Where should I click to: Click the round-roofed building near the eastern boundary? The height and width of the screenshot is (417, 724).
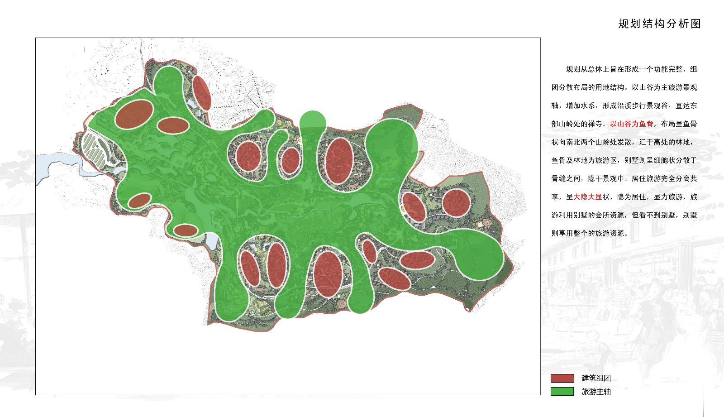point(486,224)
